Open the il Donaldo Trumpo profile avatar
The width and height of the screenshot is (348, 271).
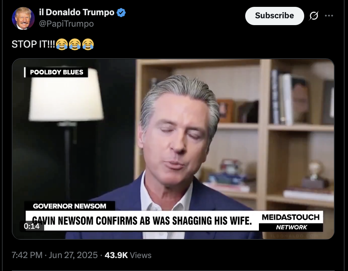(x=23, y=18)
